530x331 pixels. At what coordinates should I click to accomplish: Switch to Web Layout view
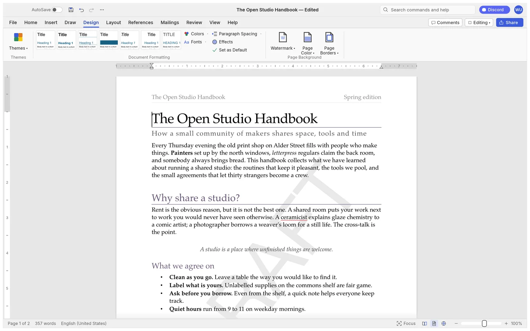[x=444, y=324]
